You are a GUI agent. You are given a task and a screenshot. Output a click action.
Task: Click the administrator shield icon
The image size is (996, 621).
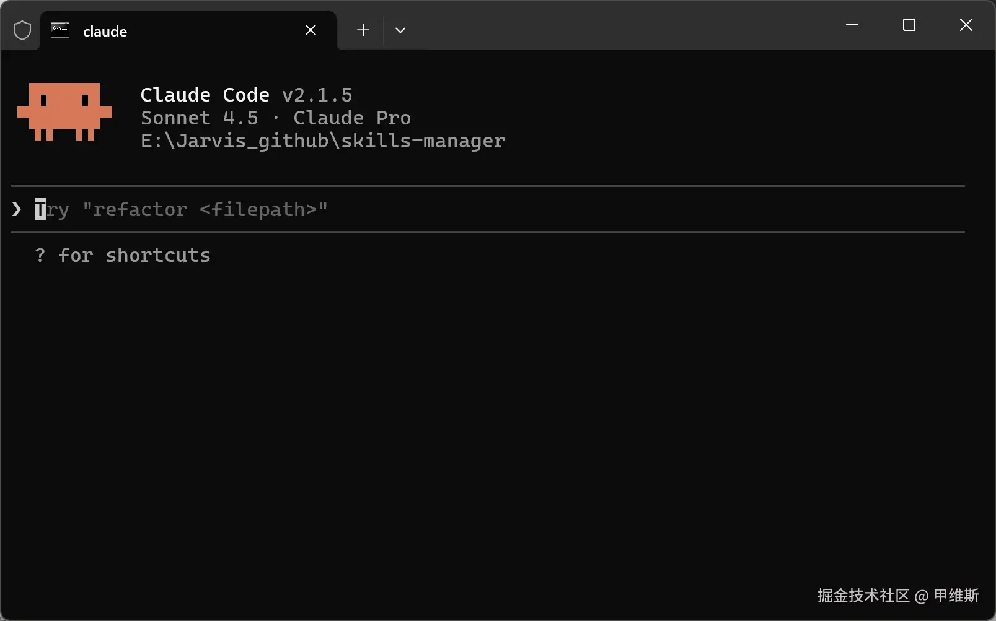(x=22, y=30)
